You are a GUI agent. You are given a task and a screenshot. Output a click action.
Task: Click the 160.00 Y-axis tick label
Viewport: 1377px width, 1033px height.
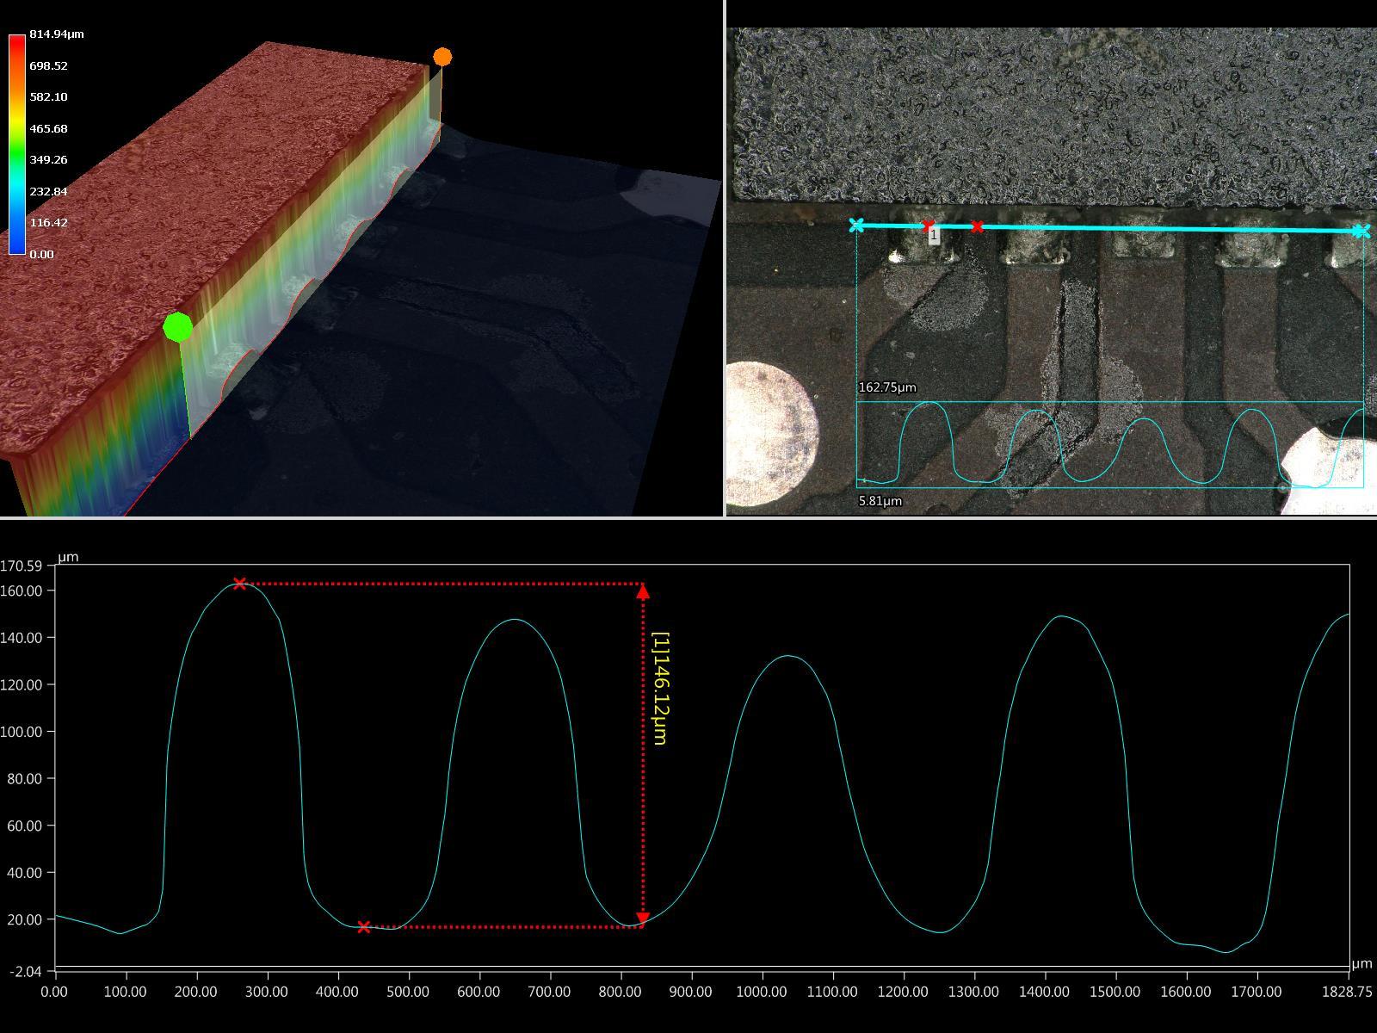click(x=22, y=591)
